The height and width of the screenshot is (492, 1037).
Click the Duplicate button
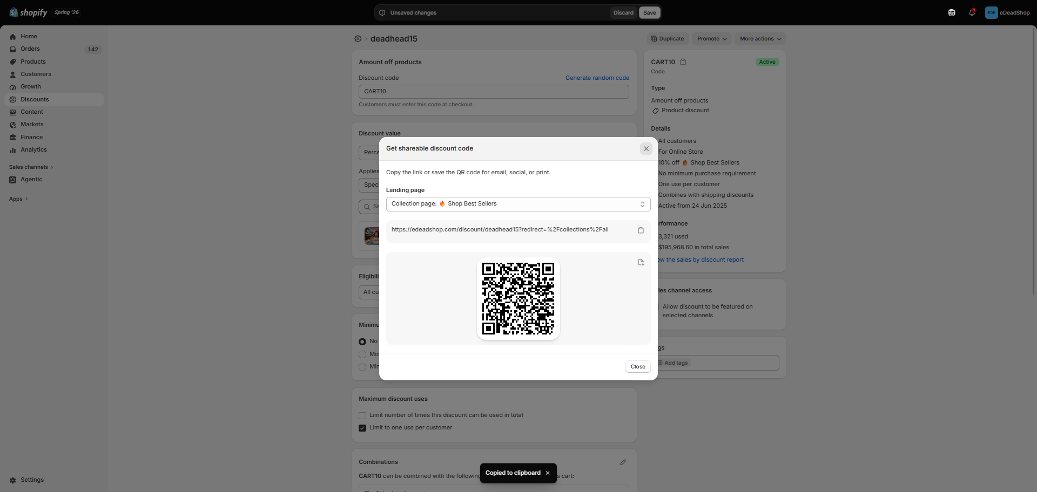tap(668, 39)
